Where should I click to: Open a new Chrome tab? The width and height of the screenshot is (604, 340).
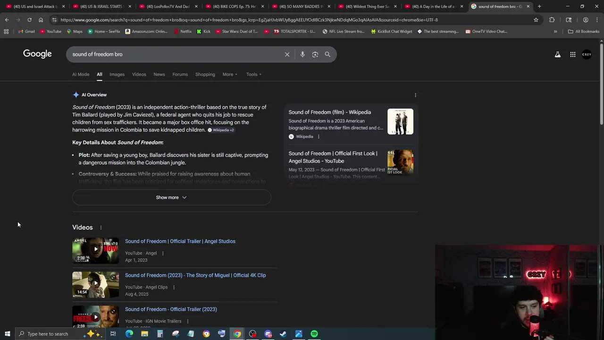coord(539,7)
